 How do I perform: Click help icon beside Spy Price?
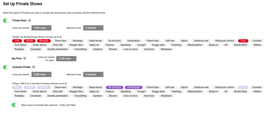coord(25,59)
